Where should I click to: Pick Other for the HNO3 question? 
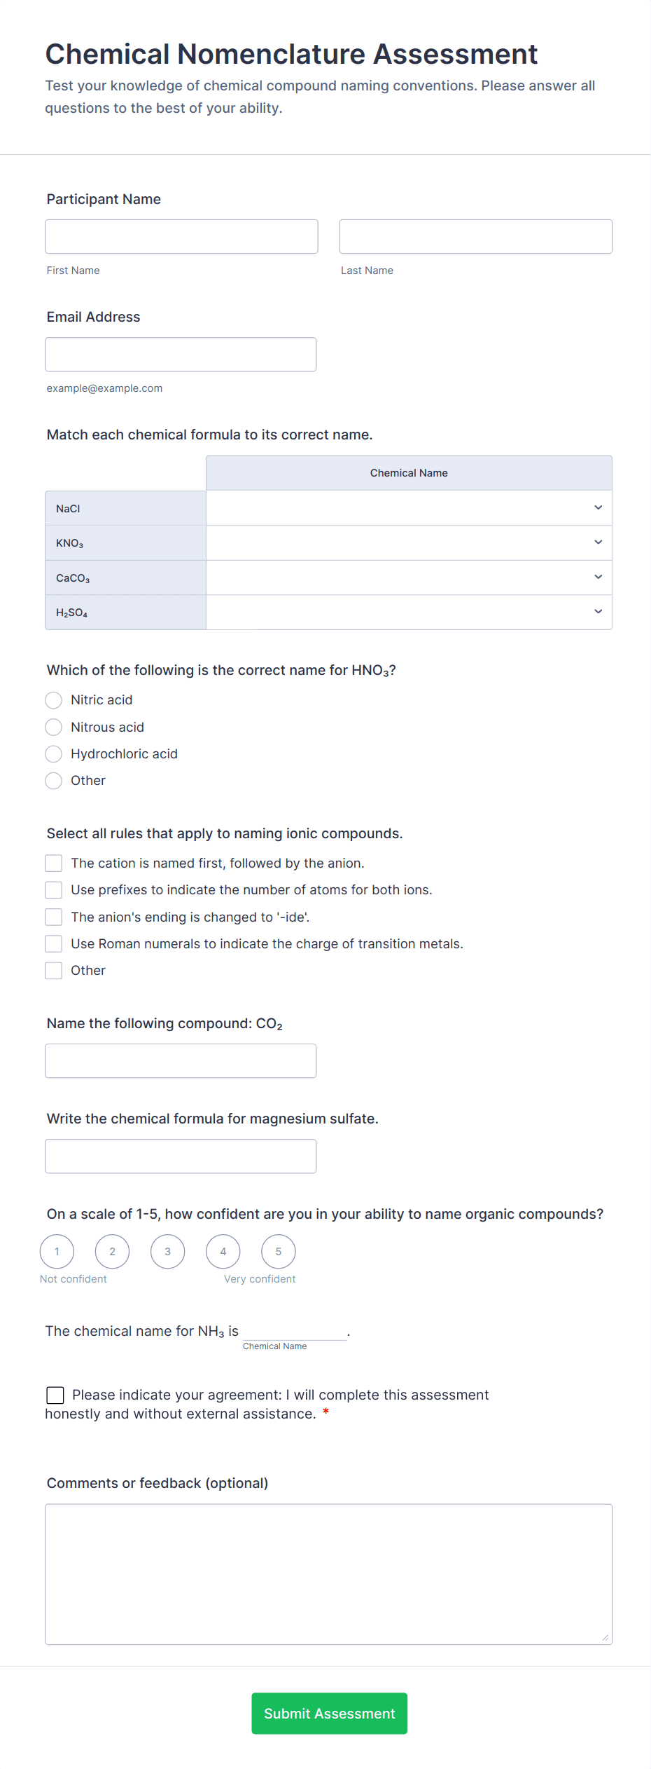[x=53, y=780]
